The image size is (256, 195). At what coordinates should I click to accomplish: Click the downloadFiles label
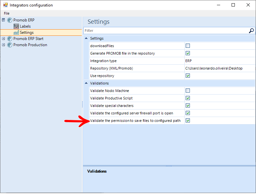click(102, 46)
